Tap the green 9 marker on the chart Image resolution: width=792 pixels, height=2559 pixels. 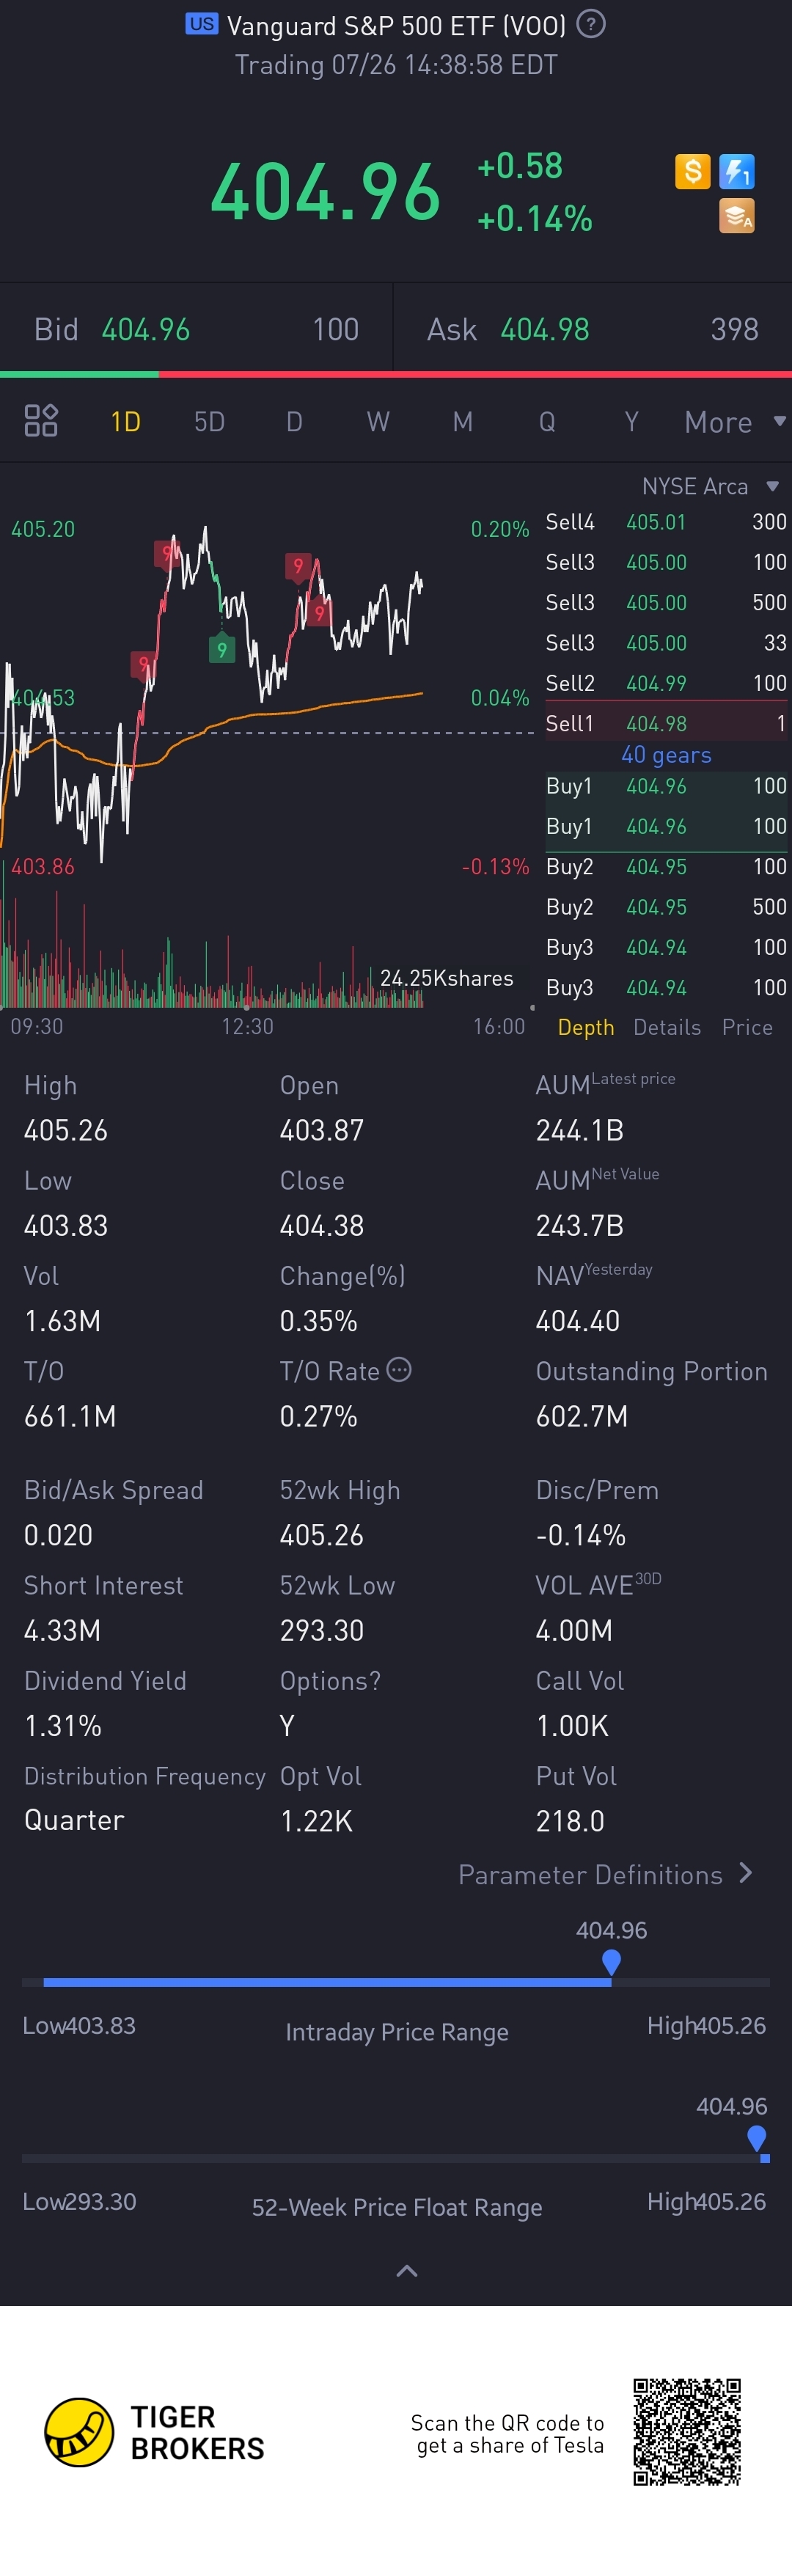(x=221, y=650)
